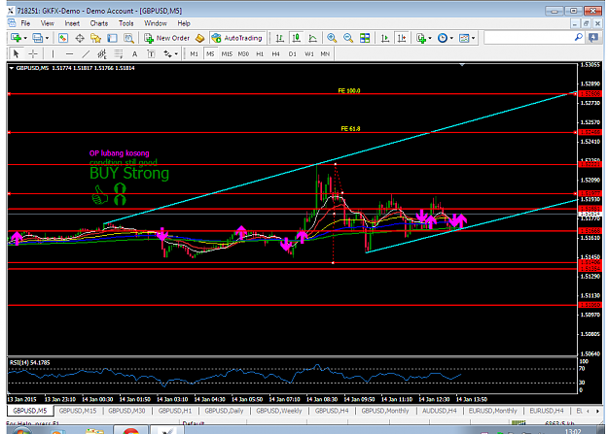Switch timeframe to H1
608x434 pixels.
(260, 53)
